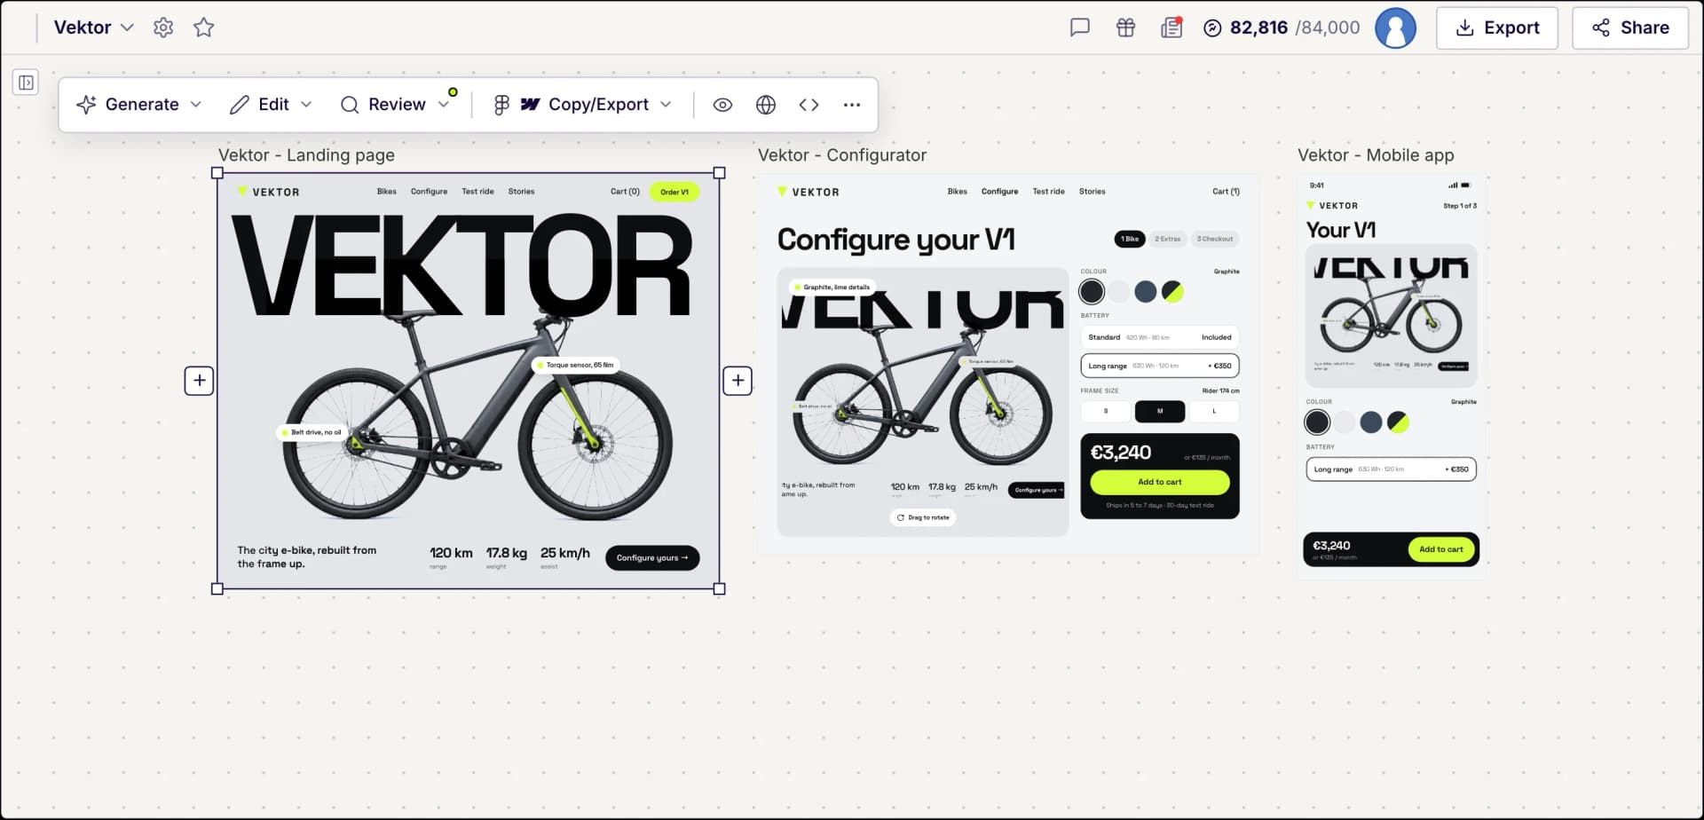This screenshot has height=820, width=1704.
Task: Open the user profile avatar
Action: click(1395, 28)
